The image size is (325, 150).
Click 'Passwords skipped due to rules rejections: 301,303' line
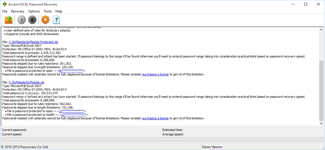[x=37, y=64]
